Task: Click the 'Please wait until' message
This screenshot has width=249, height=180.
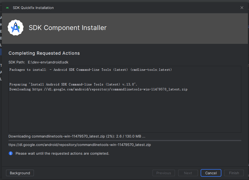Action: coord(62,153)
